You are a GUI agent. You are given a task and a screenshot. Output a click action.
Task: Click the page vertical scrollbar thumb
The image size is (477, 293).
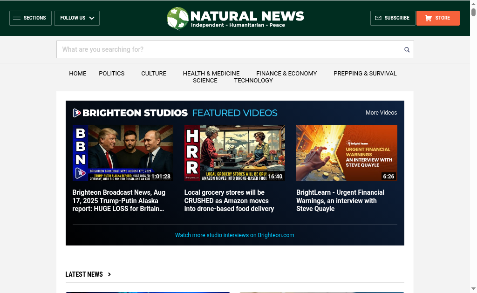[473, 12]
